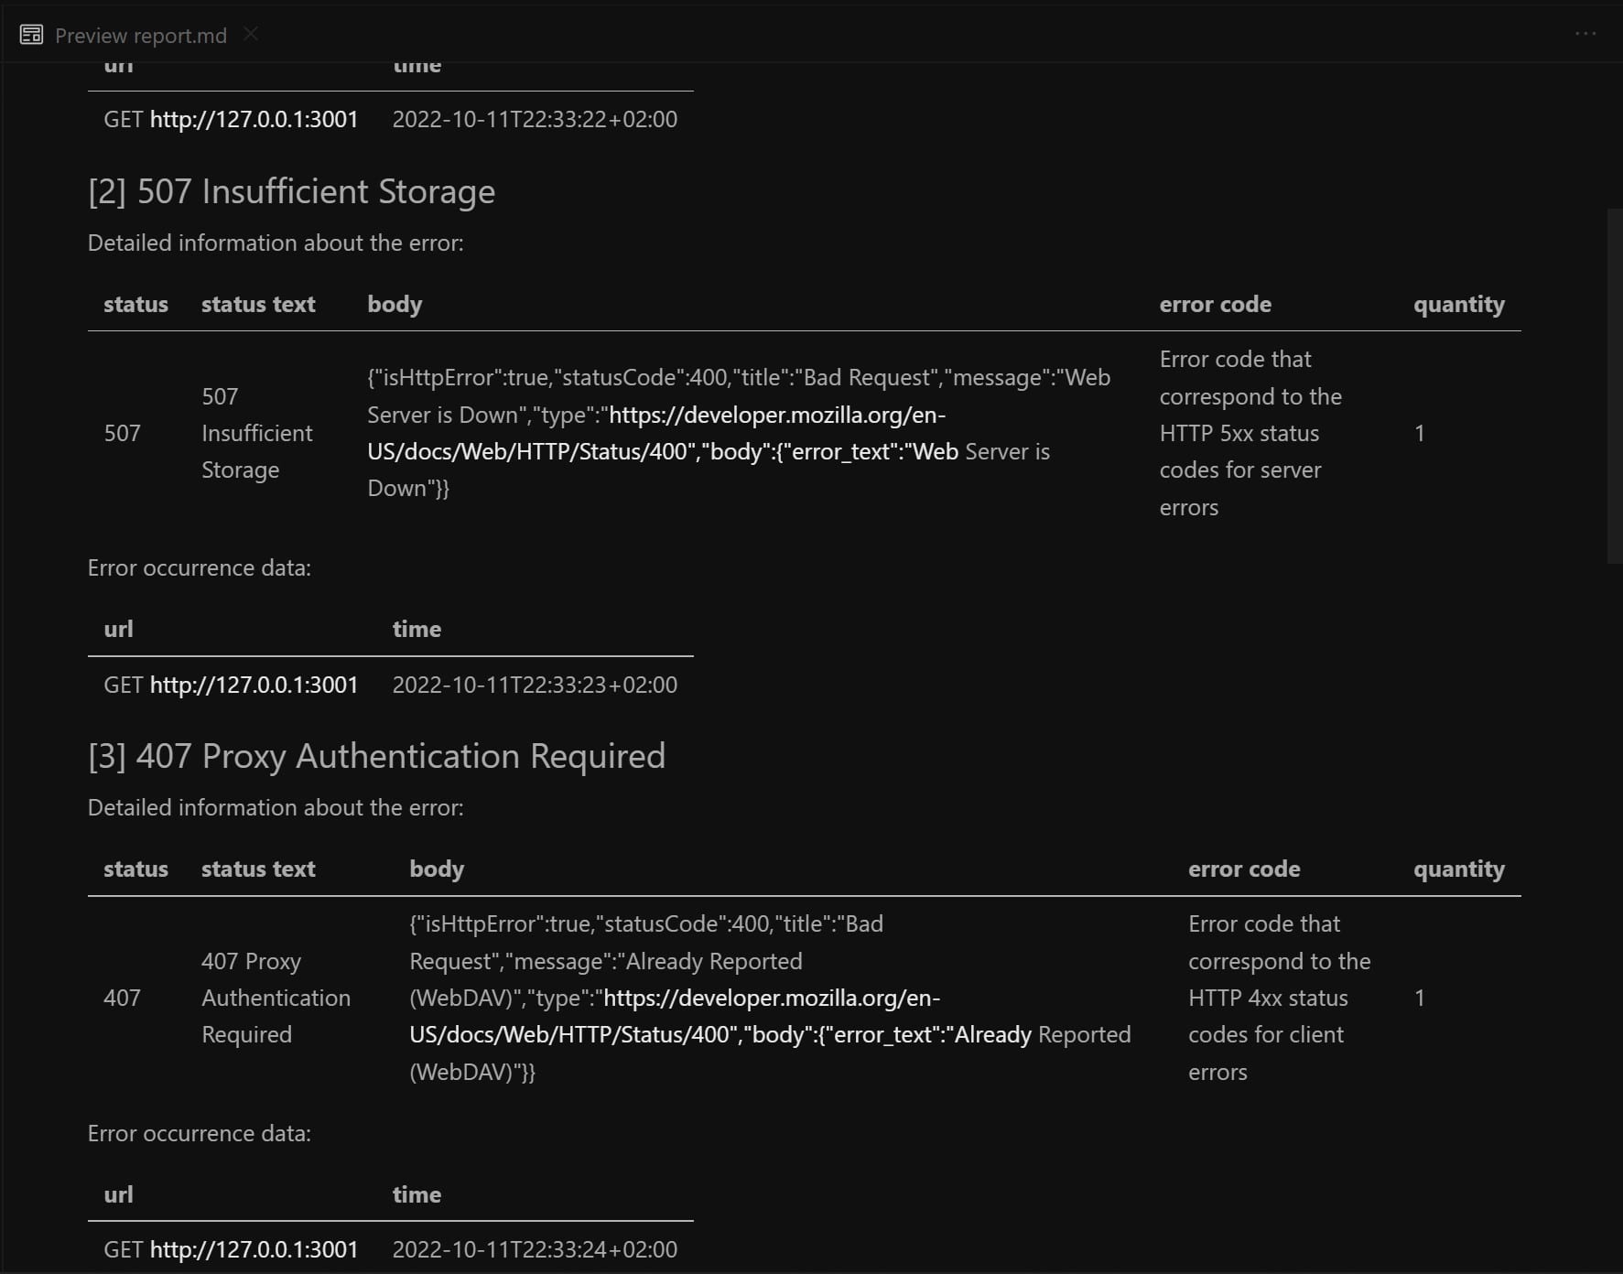The image size is (1623, 1274).
Task: Click the 5xx server errors error code cell
Action: tap(1250, 433)
